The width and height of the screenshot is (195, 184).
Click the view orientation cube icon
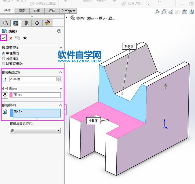point(192,12)
